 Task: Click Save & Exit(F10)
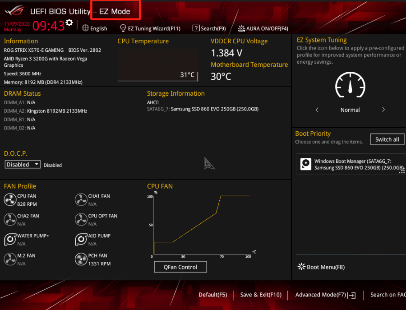pyautogui.click(x=261, y=295)
